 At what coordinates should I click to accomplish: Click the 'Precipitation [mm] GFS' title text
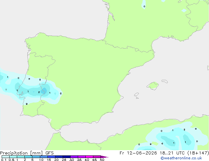click(27, 153)
